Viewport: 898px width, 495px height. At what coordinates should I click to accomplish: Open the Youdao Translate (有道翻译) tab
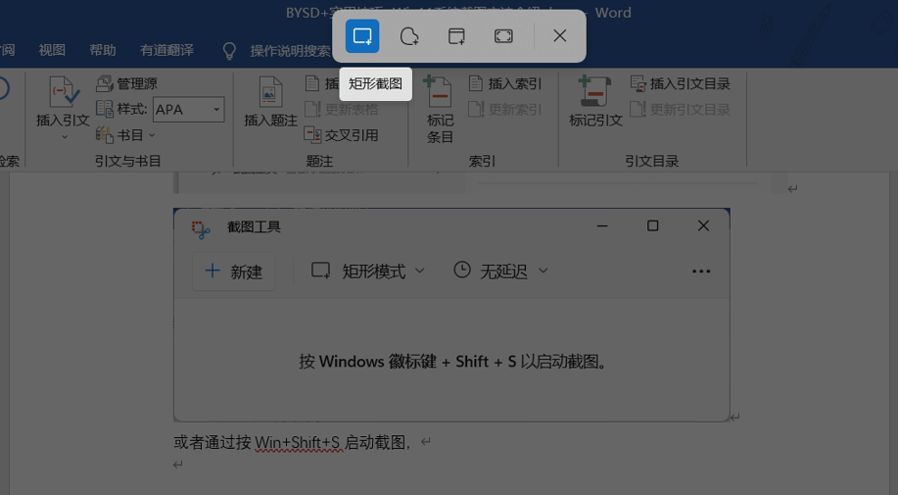pyautogui.click(x=166, y=50)
